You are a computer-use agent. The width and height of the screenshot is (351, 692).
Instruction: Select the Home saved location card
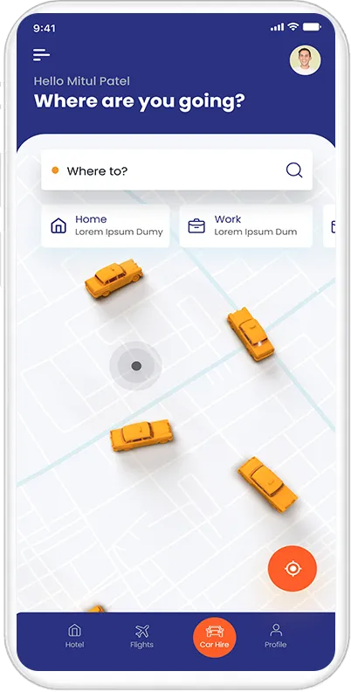coord(106,225)
